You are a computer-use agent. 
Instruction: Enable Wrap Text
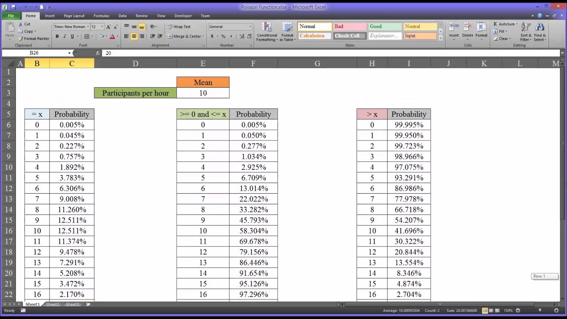point(179,27)
